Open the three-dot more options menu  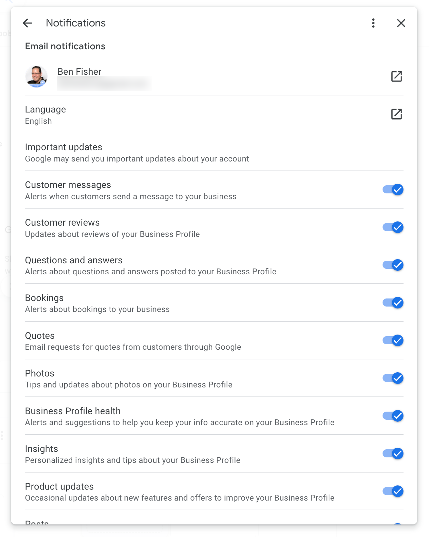tap(373, 23)
